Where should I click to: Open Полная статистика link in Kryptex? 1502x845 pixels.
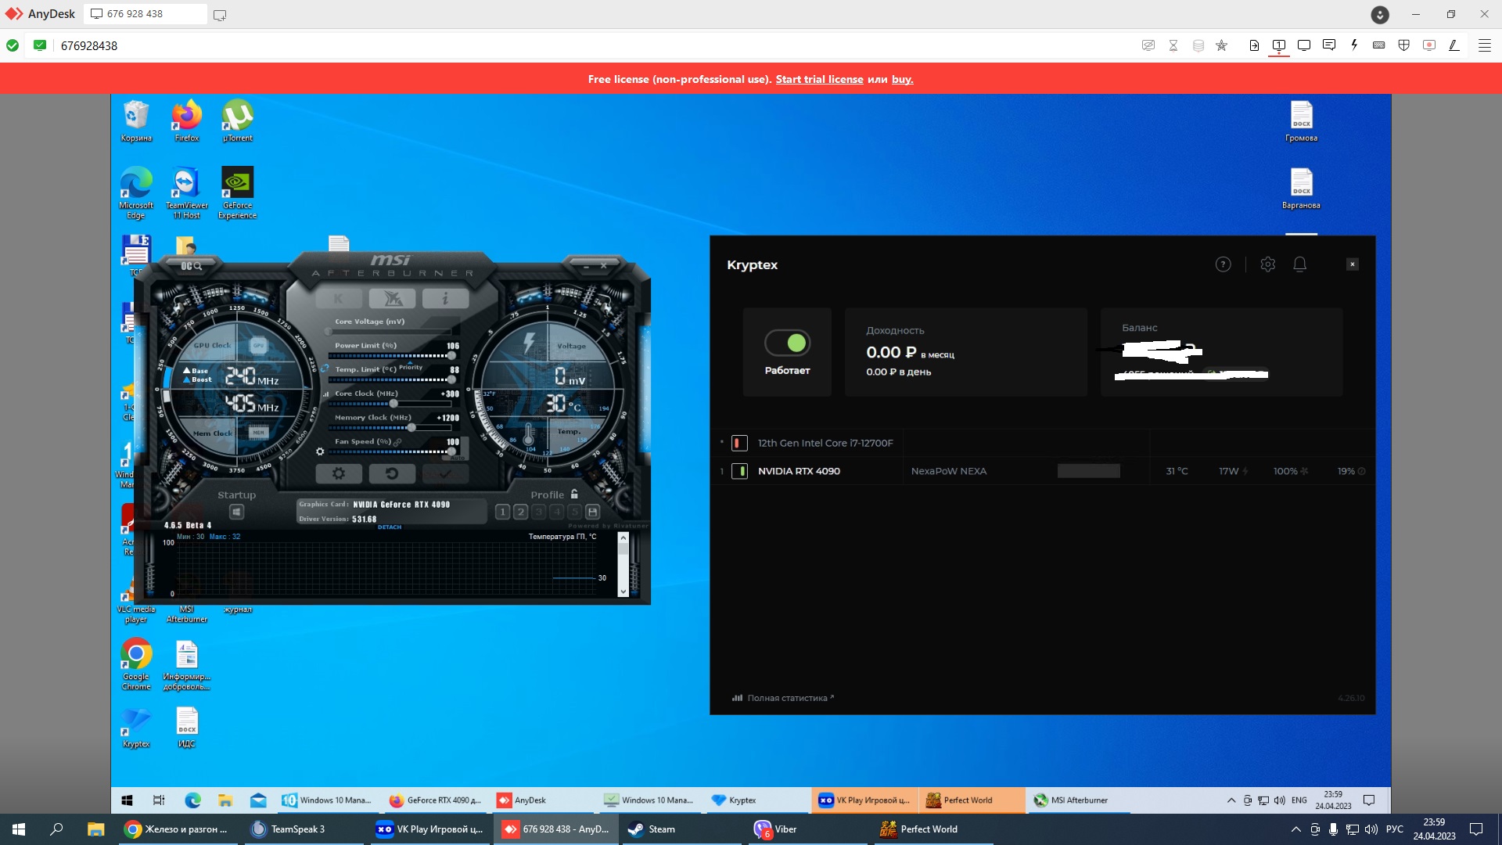coord(783,698)
